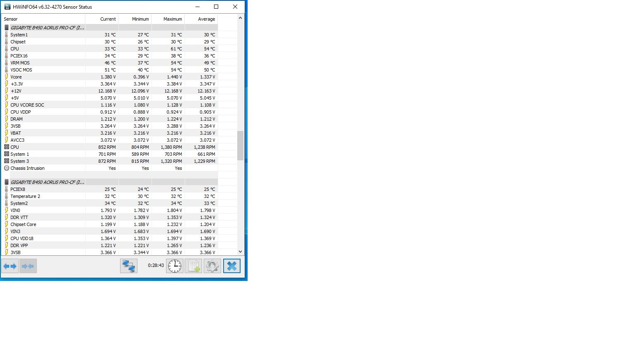Select the +12V voltage row
The image size is (636, 357).
pos(110,91)
